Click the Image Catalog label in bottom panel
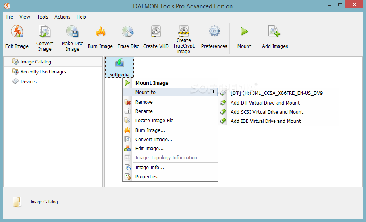The width and height of the screenshot is (366, 222). (x=44, y=202)
